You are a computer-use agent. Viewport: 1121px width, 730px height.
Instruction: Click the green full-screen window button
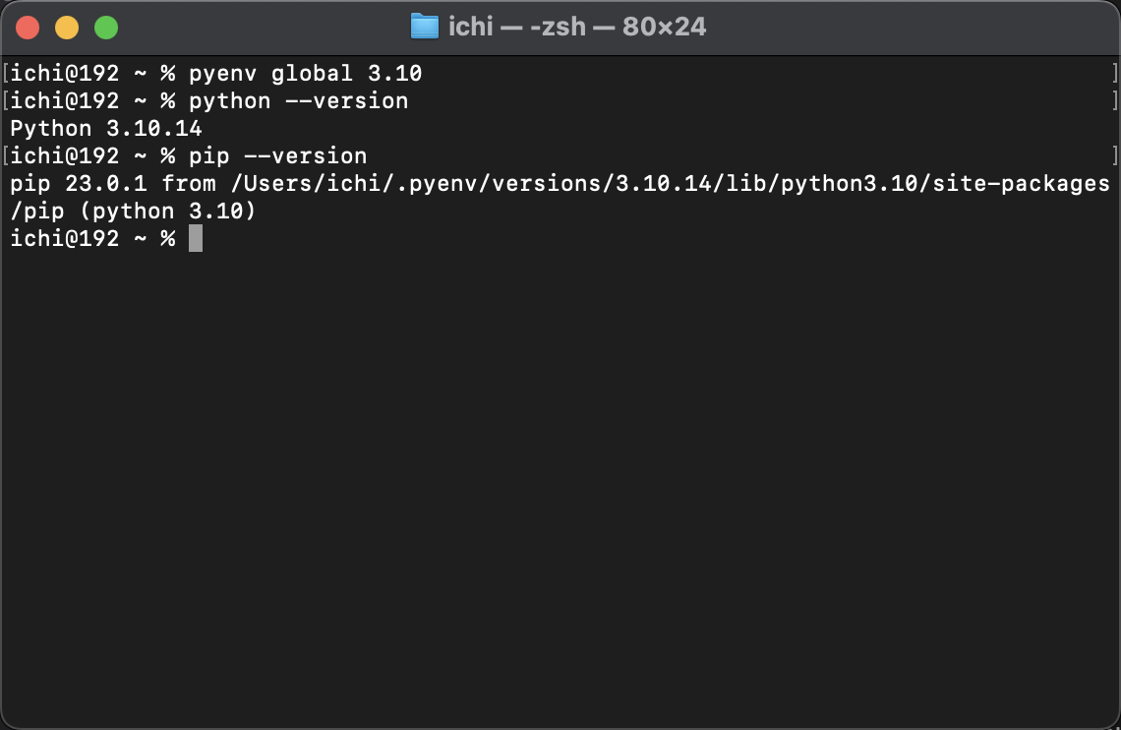106,28
